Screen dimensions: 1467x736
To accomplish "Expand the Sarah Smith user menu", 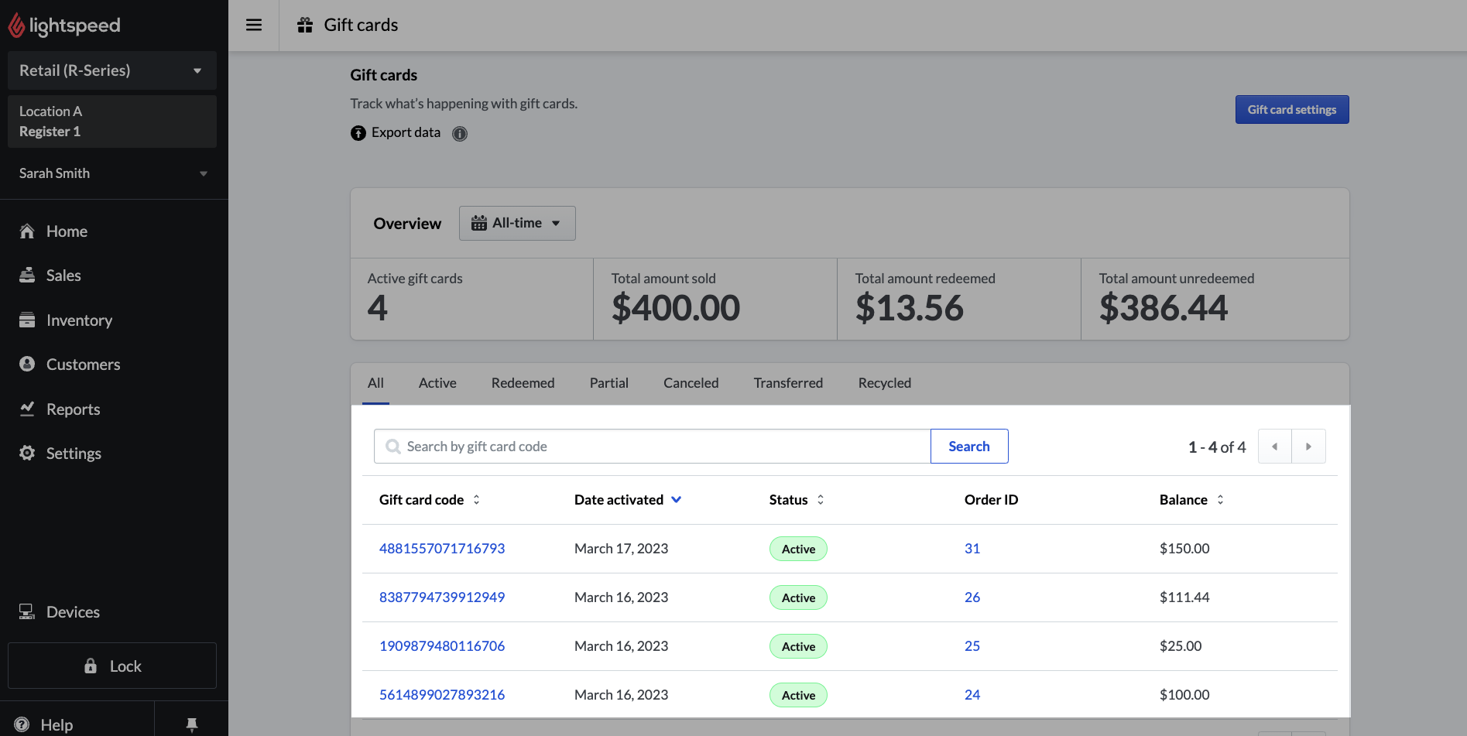I will pos(114,173).
